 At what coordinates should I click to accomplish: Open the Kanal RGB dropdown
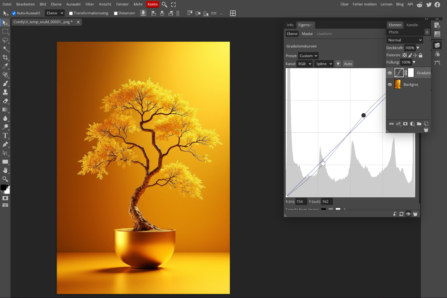[x=304, y=64]
